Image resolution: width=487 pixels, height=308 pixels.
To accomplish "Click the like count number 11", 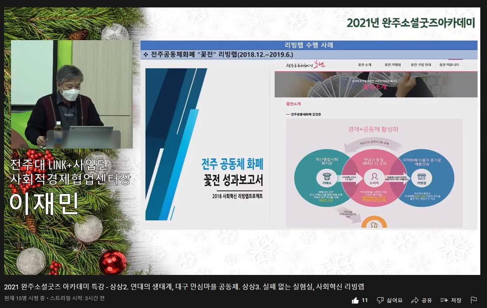I will coord(365,300).
